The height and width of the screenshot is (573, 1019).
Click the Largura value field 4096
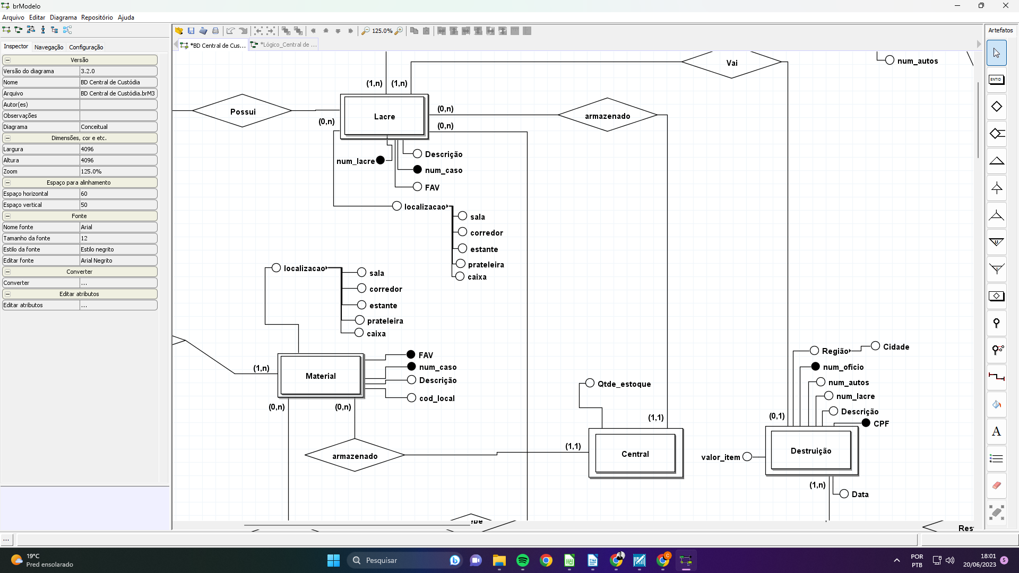tap(118, 149)
